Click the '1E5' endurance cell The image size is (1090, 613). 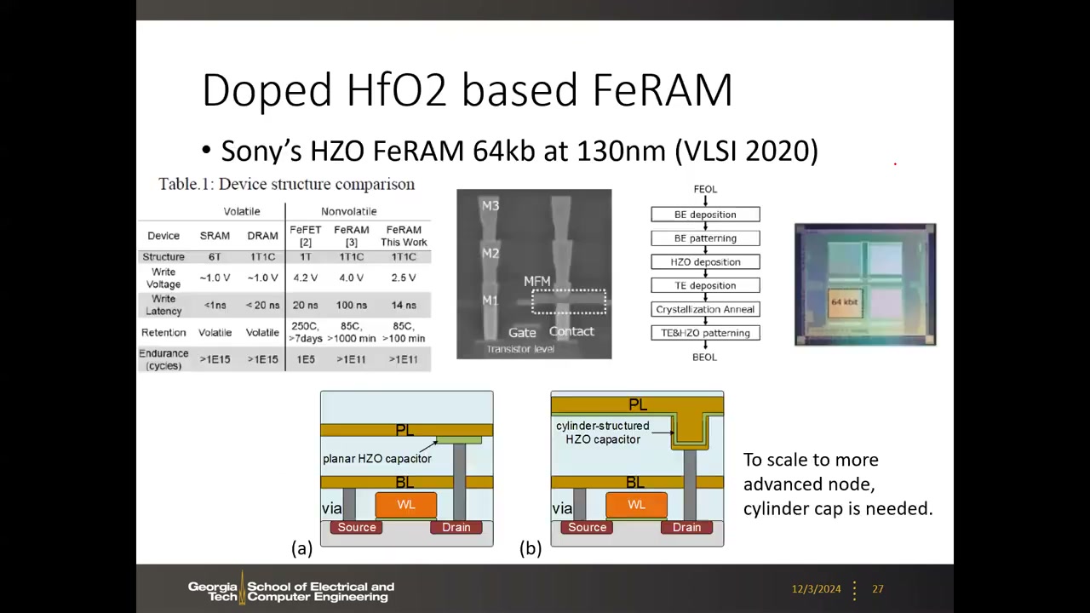(305, 359)
